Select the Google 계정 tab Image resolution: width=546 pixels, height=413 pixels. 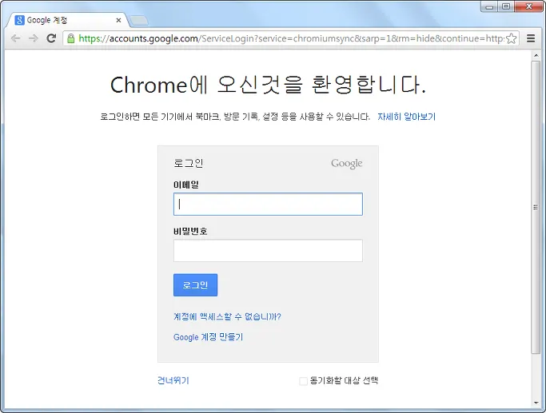(x=68, y=20)
